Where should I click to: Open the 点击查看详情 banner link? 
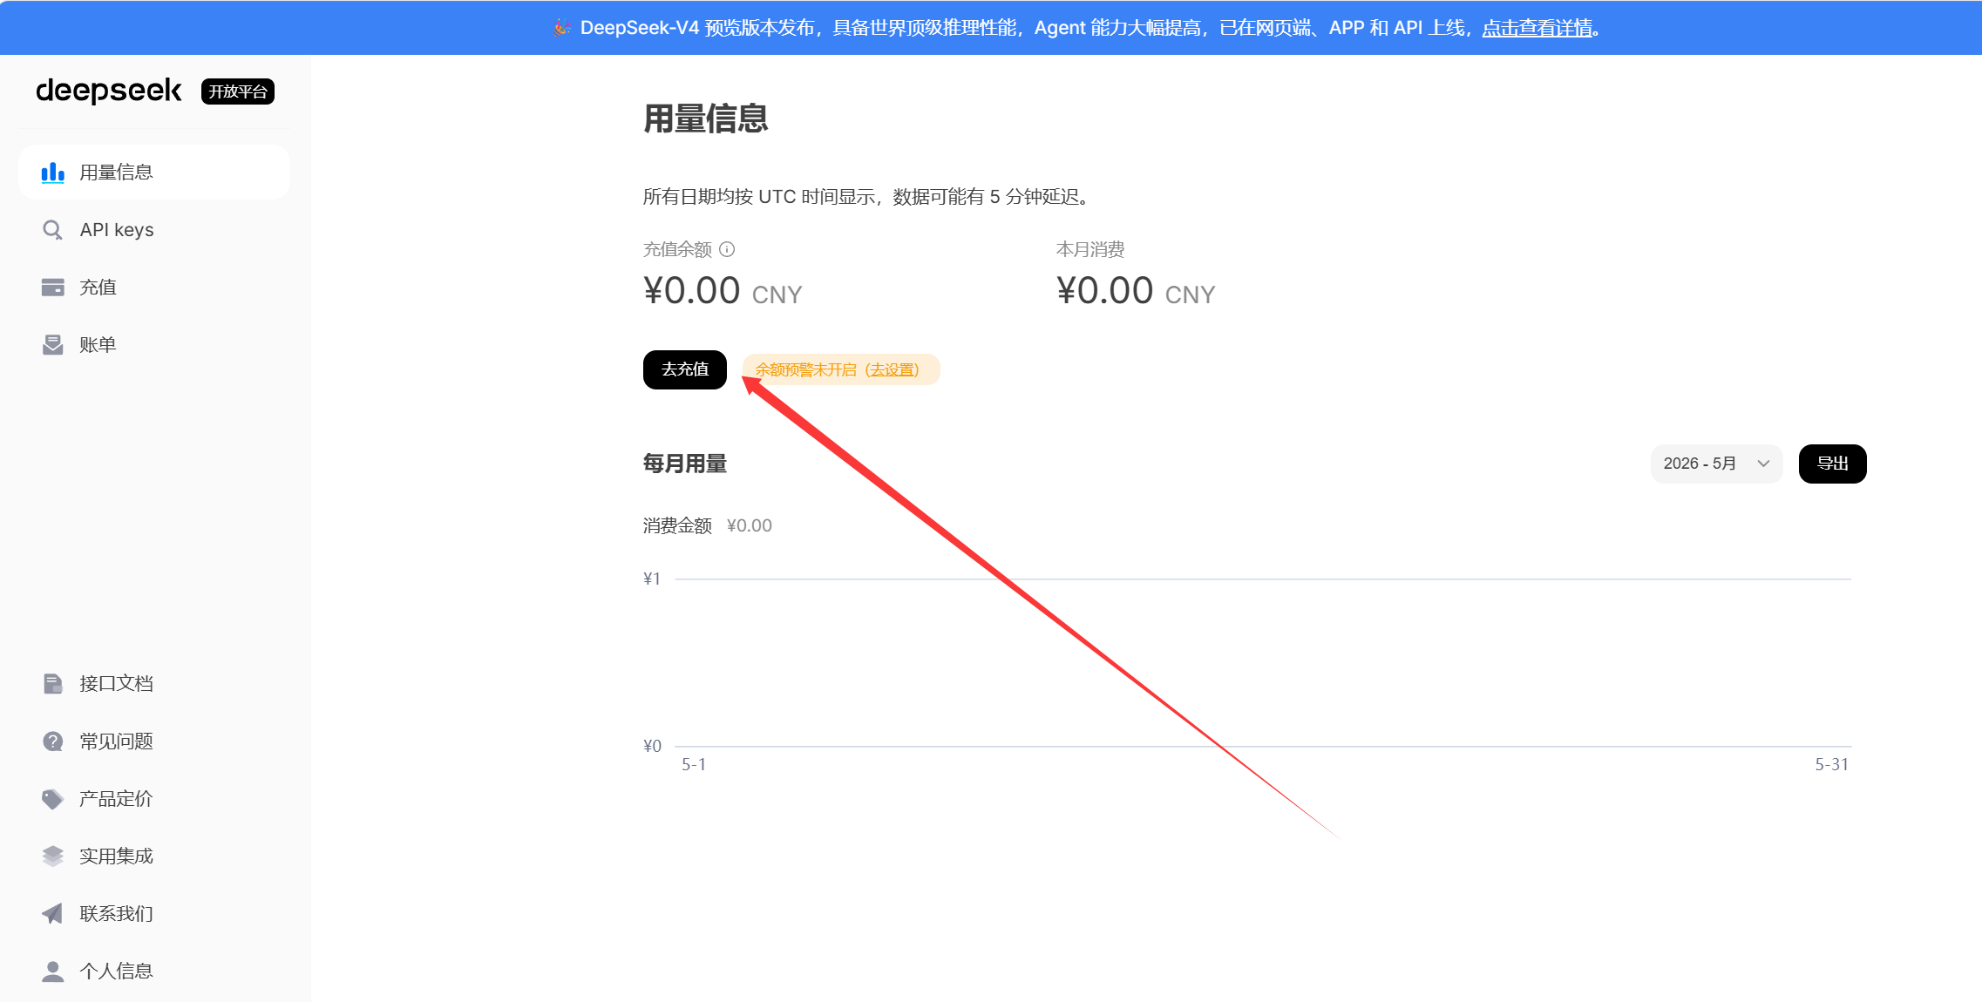[1537, 28]
